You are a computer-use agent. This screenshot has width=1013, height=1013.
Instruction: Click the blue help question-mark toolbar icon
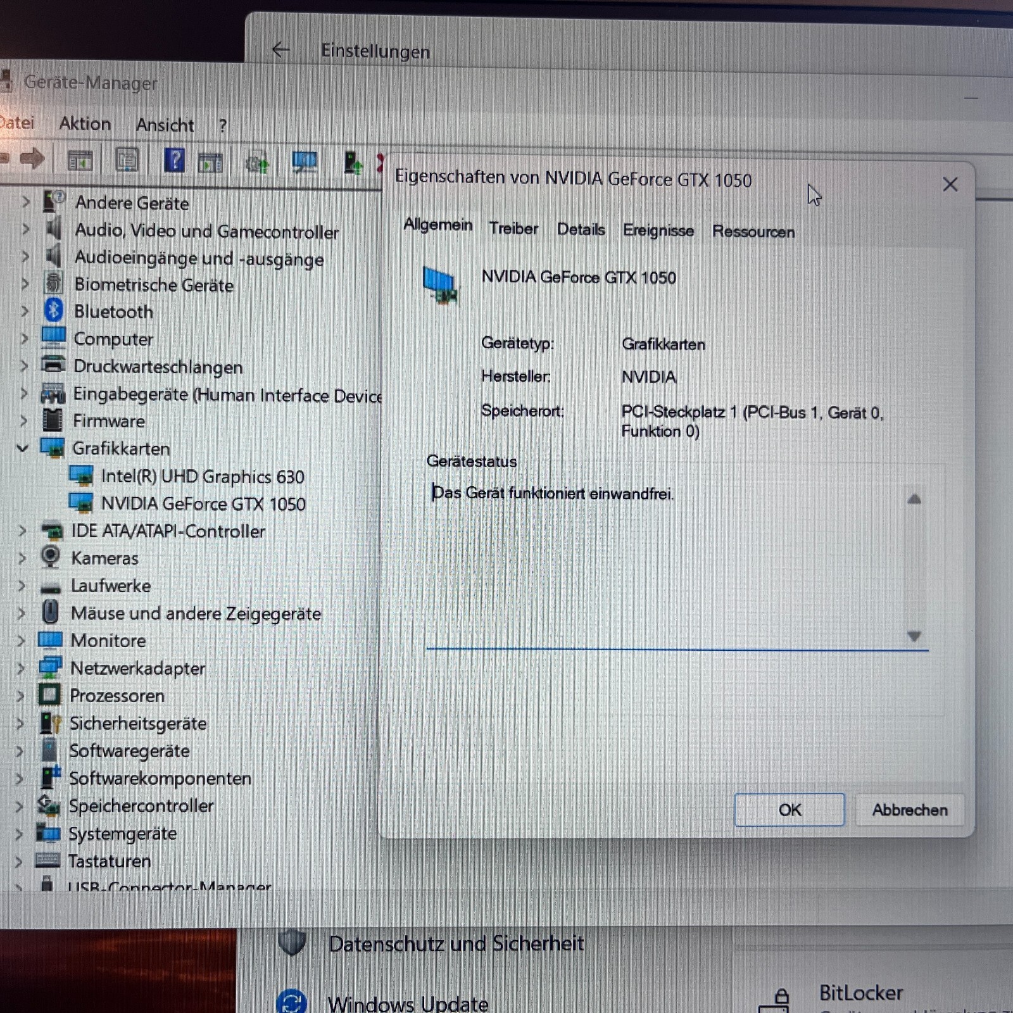174,160
